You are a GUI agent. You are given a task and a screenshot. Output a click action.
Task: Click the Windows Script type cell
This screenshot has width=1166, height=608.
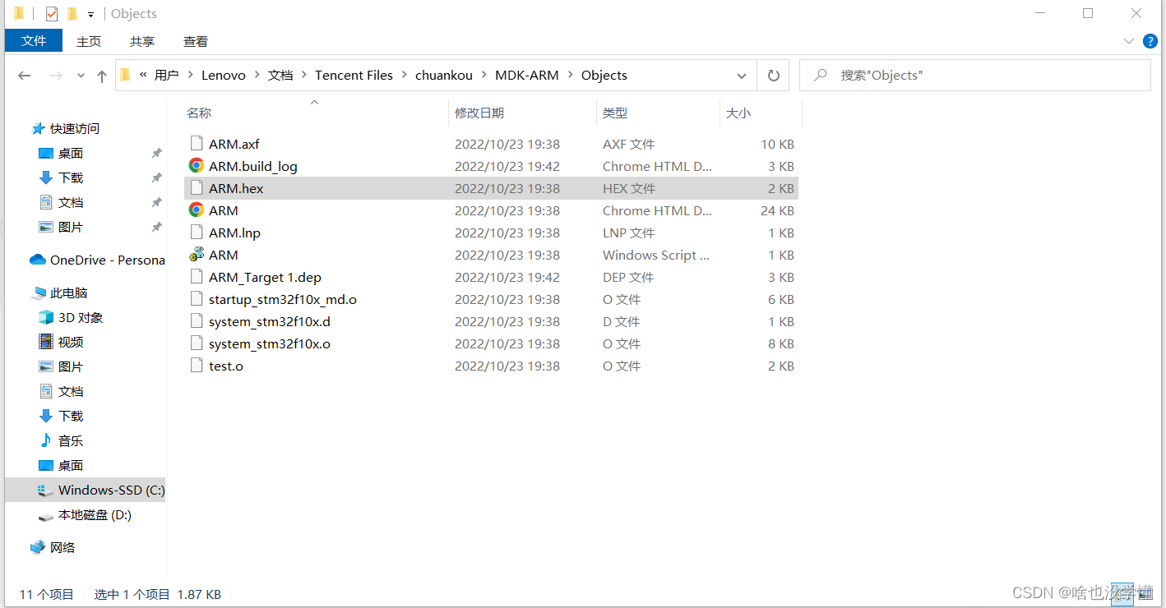click(x=656, y=255)
